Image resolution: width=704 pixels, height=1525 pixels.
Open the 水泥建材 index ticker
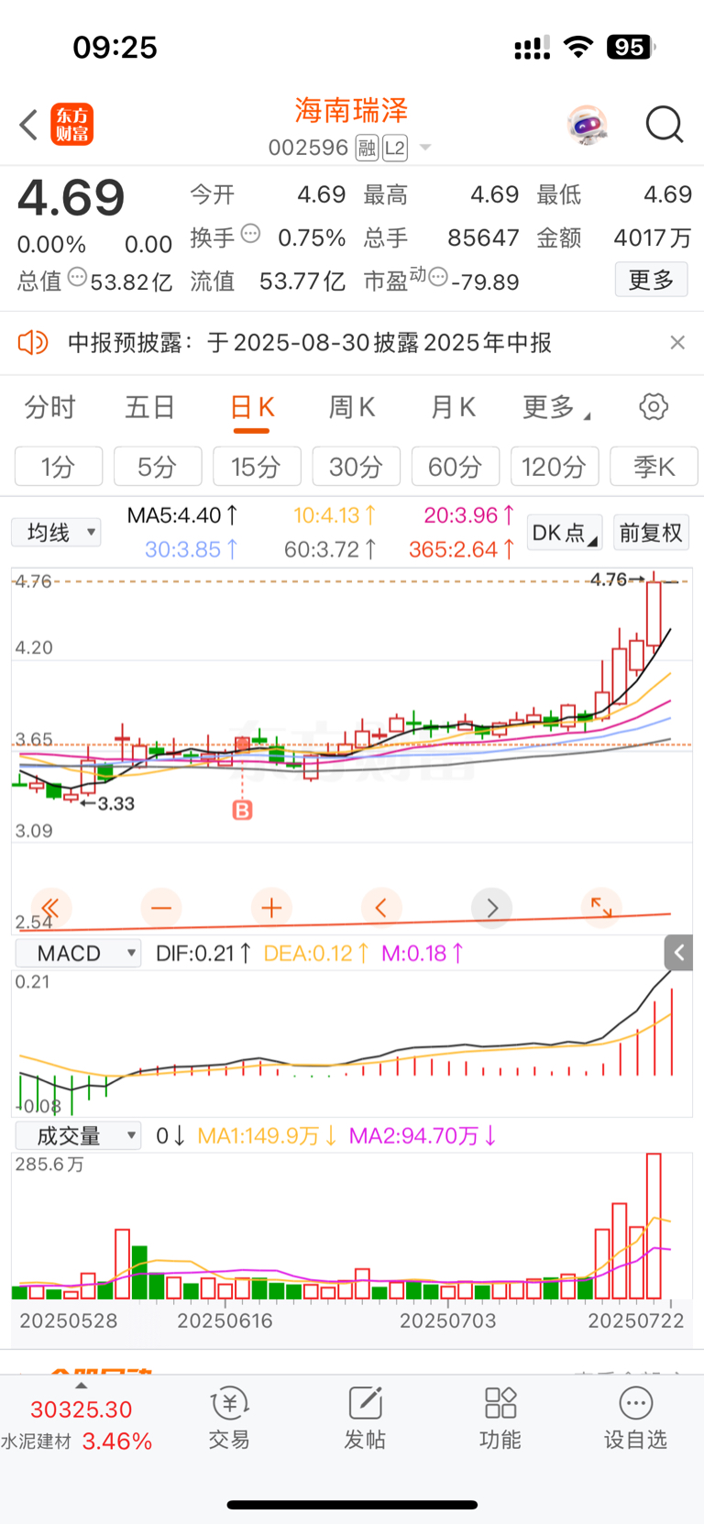pyautogui.click(x=77, y=1425)
